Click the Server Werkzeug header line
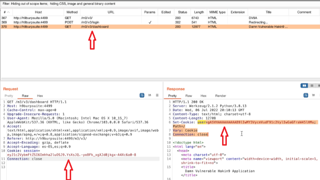Screen dimensions: 320x180 coord(210,106)
